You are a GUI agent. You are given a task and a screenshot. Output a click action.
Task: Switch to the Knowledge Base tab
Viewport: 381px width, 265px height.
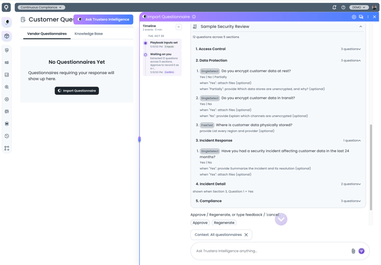click(x=89, y=34)
